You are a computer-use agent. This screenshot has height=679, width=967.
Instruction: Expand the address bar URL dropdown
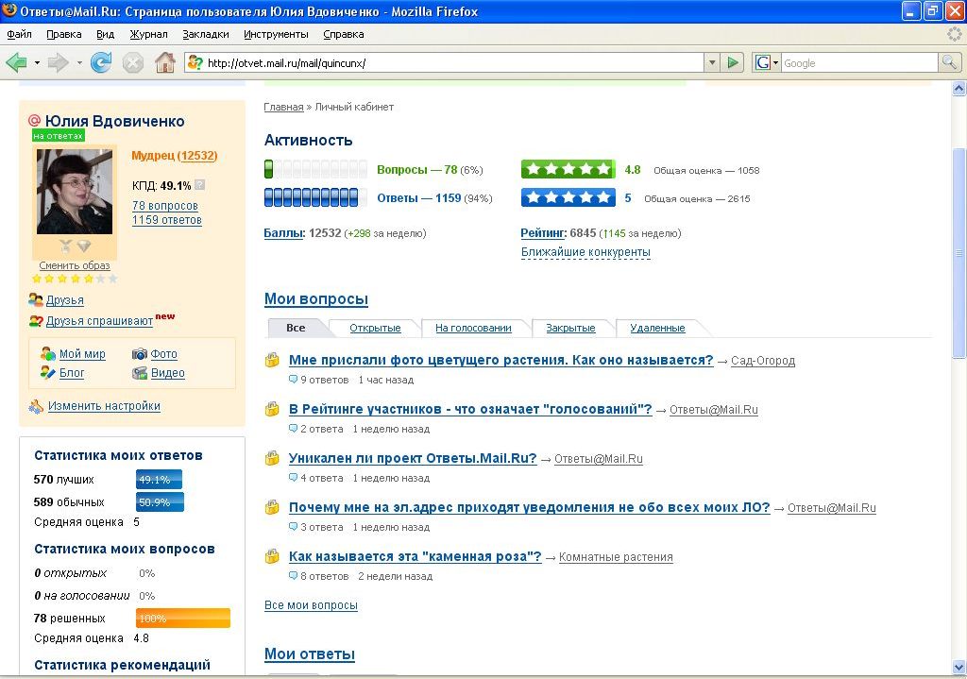(712, 62)
